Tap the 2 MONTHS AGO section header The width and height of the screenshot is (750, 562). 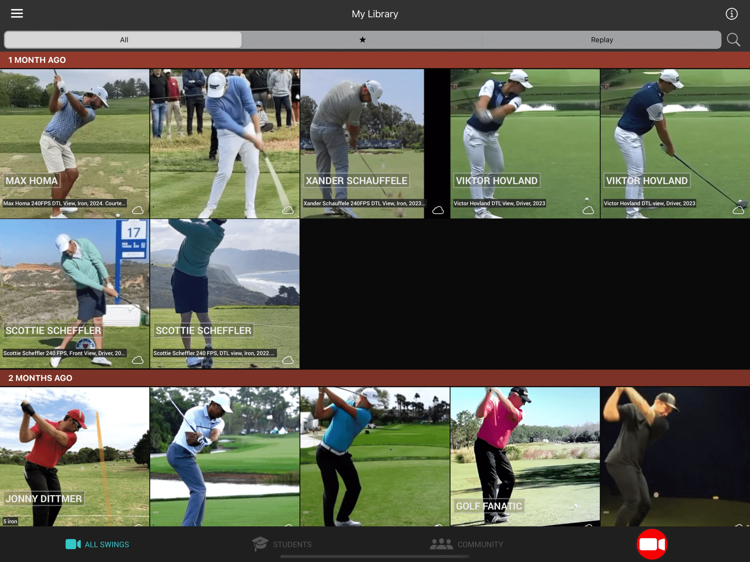pos(375,378)
